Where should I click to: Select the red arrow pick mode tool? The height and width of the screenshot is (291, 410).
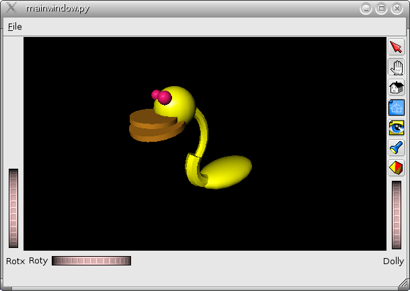[x=397, y=48]
